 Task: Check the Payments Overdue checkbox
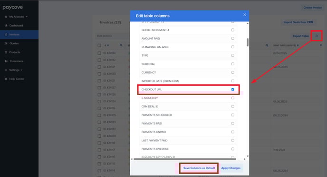(x=233, y=149)
